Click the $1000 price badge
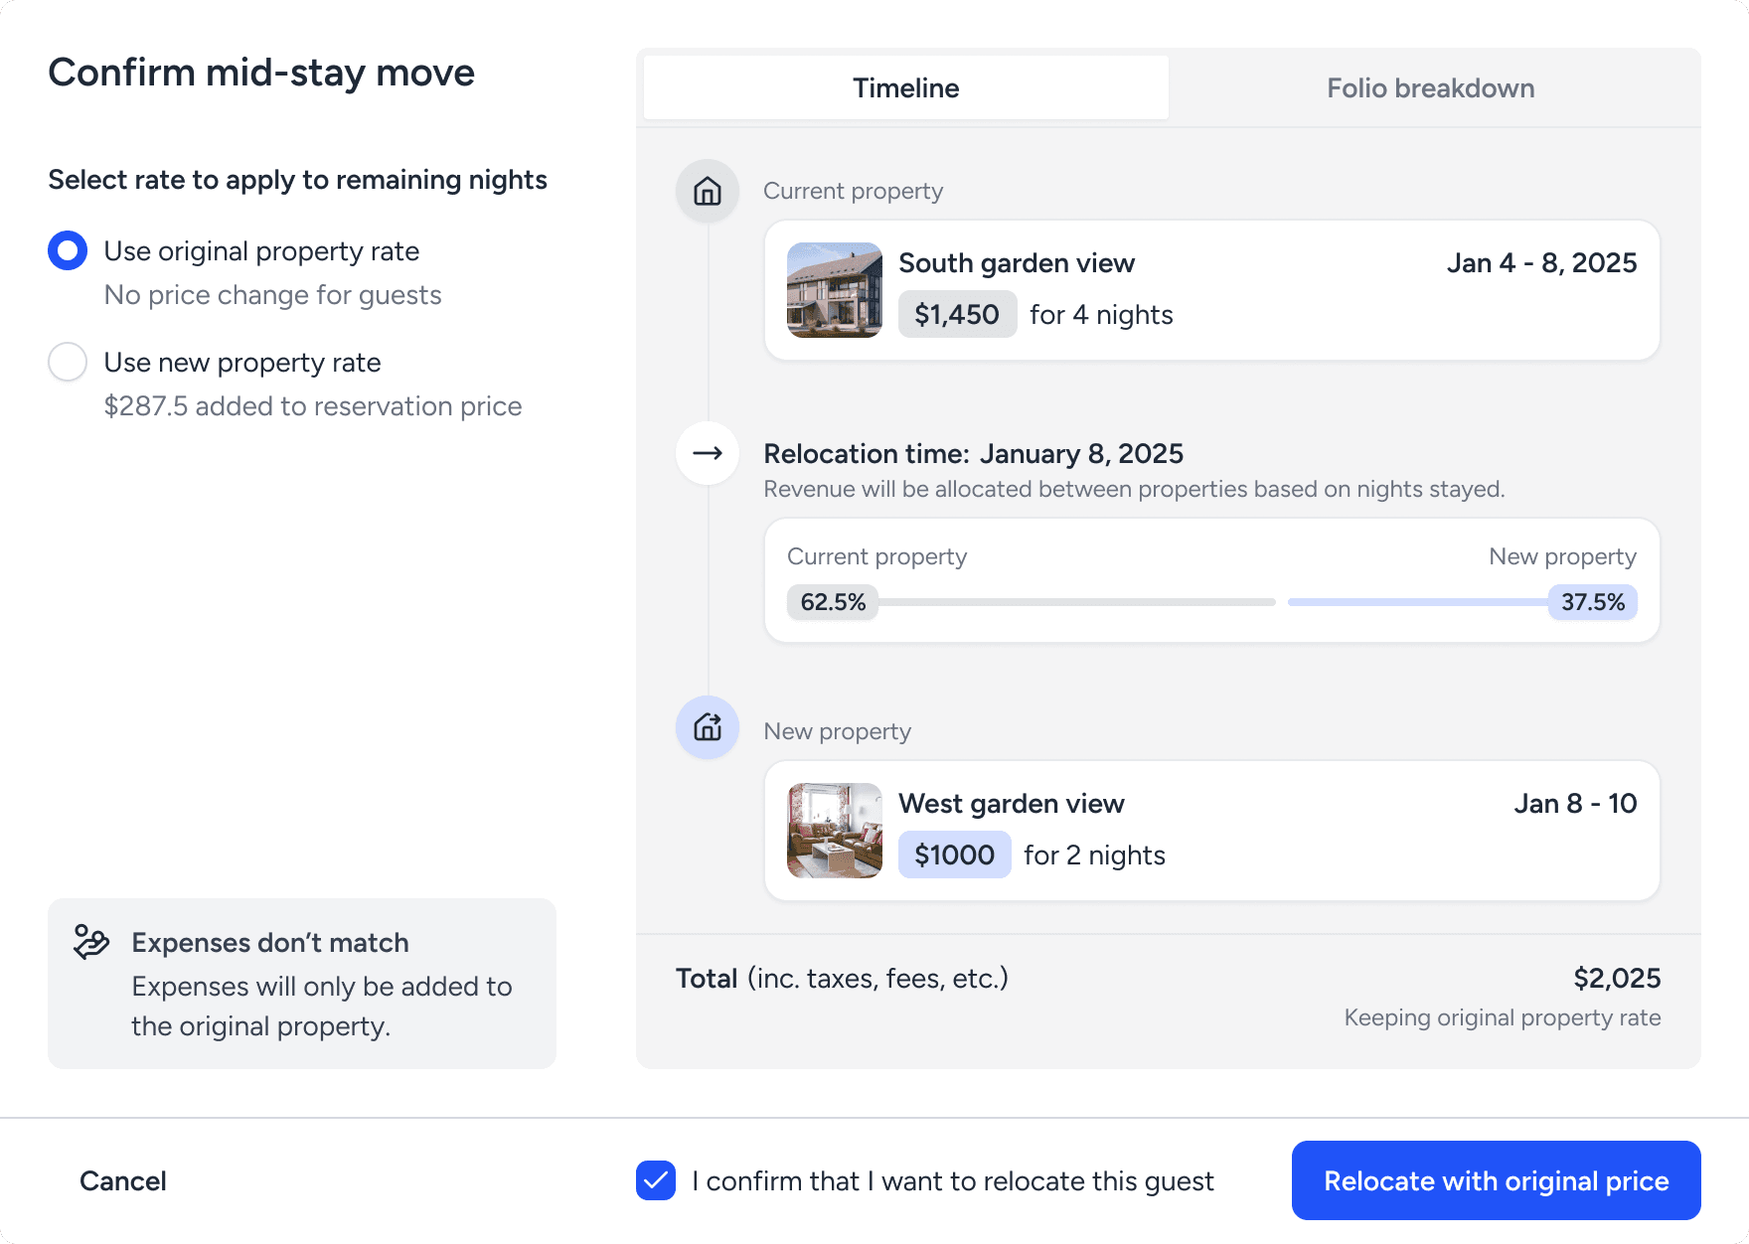This screenshot has width=1749, height=1244. click(x=955, y=855)
